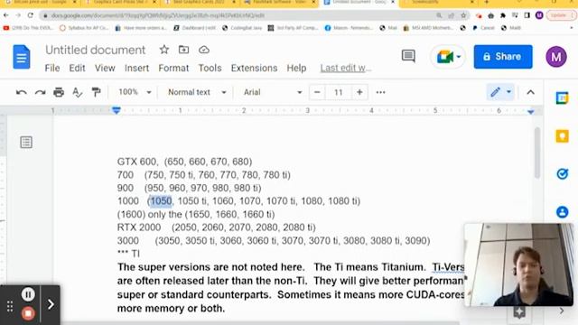This screenshot has height=325, width=578.
Task: Click the vertical document scrollbar
Action: pos(537,153)
